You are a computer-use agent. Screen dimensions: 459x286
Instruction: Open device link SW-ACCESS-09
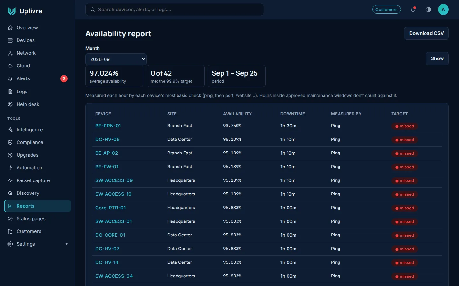[x=114, y=180]
